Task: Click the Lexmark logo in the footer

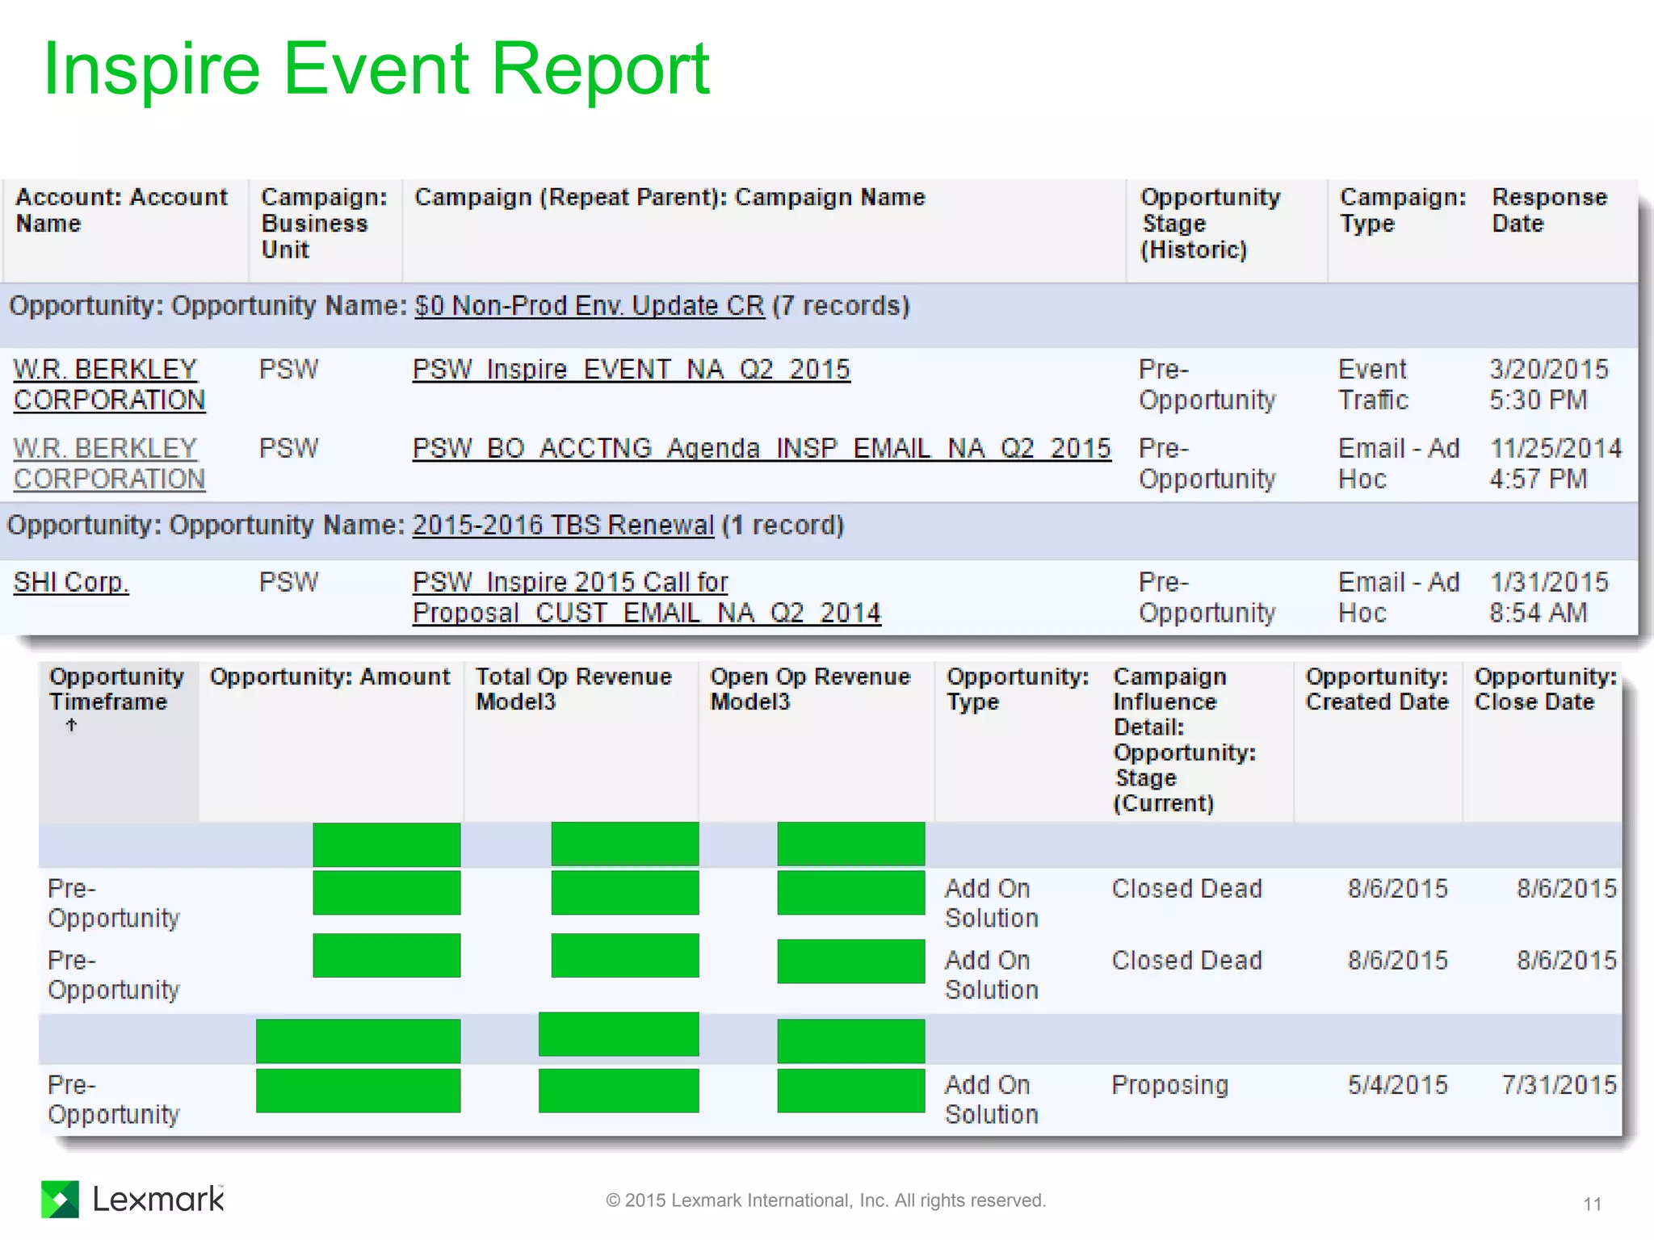Action: point(132,1199)
